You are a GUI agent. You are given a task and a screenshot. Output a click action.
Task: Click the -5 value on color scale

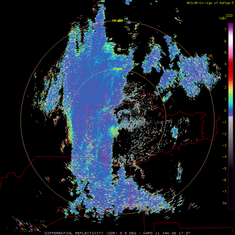coord(224,169)
